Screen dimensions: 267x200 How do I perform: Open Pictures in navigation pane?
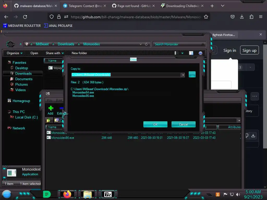coord(21,84)
